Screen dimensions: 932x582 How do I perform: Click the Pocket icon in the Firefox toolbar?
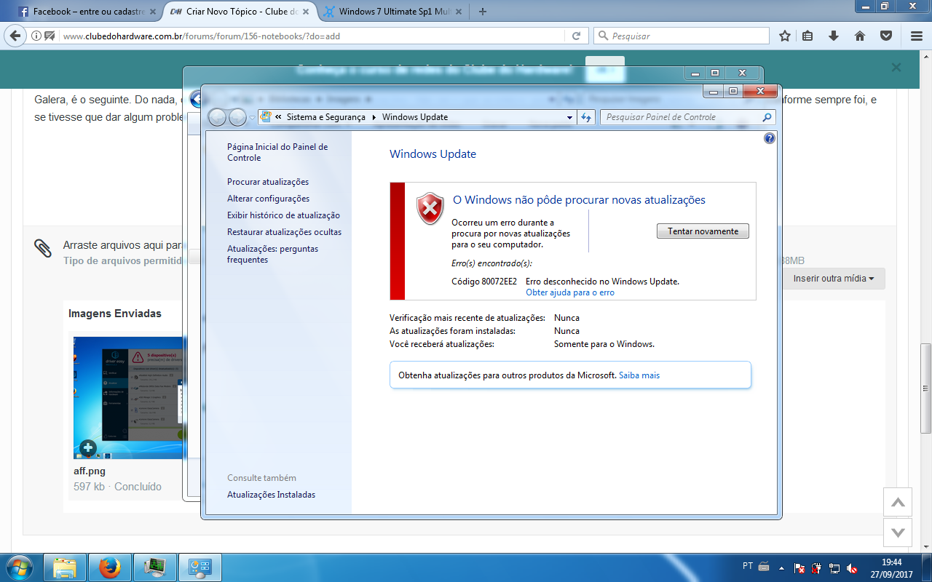[886, 36]
